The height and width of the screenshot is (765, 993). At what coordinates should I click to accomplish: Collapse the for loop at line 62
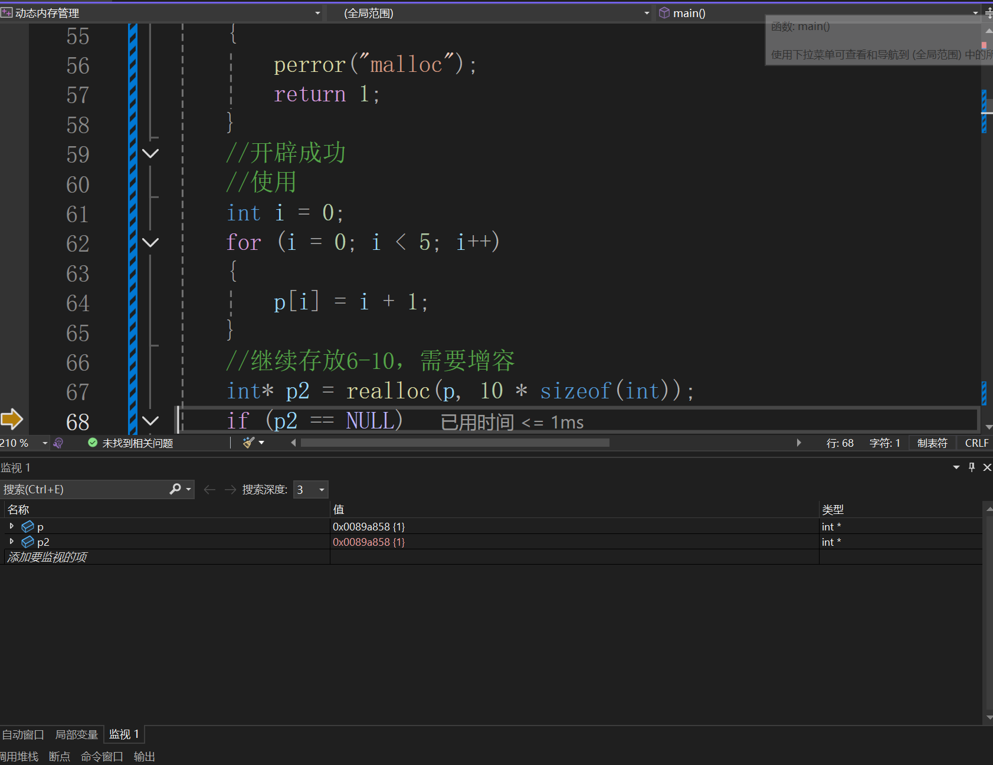click(150, 242)
